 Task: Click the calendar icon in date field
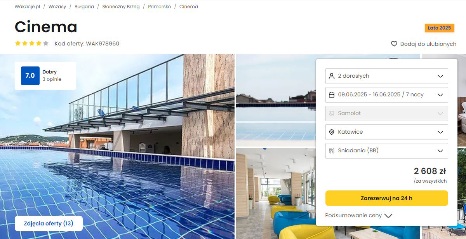pos(332,95)
